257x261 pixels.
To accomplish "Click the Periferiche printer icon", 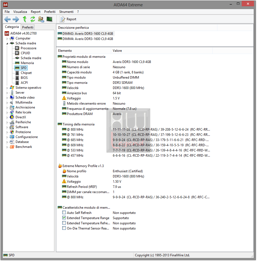I will coord(12,122).
